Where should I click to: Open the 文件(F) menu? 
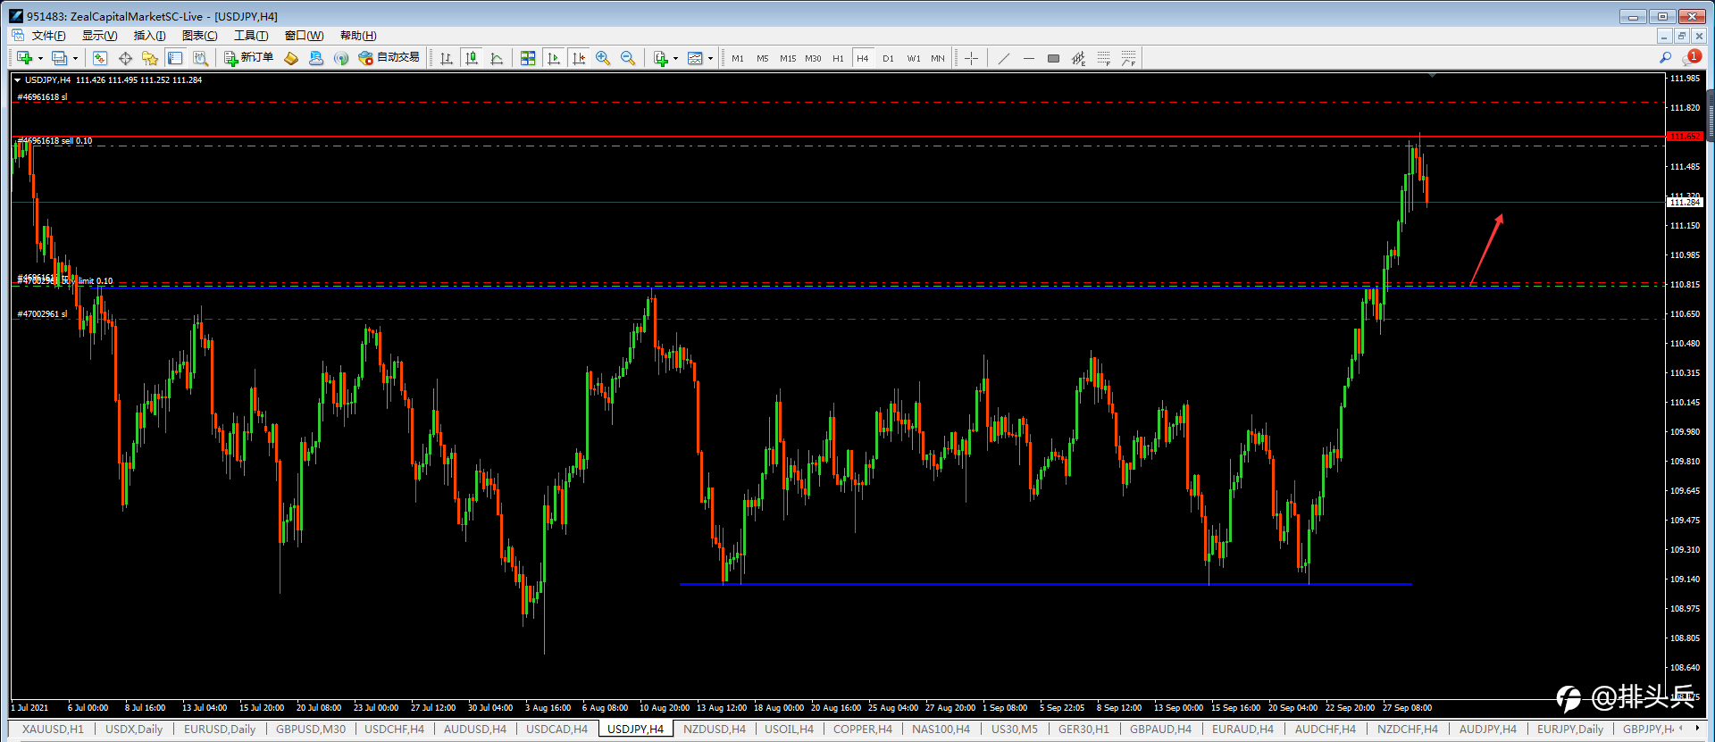[x=48, y=36]
